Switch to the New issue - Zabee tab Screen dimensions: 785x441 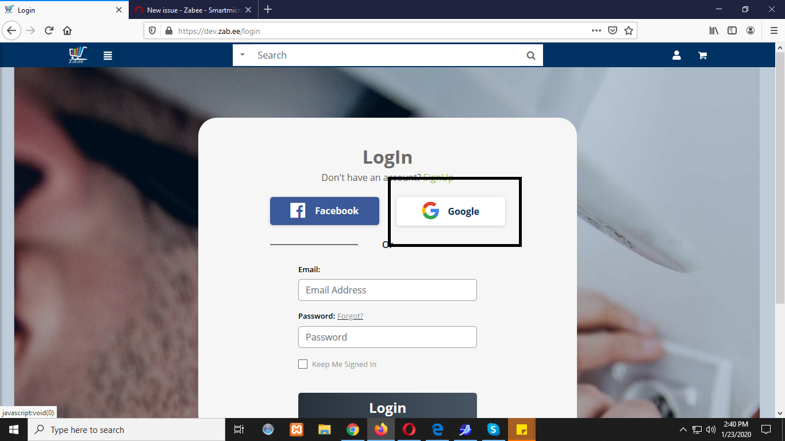point(193,10)
